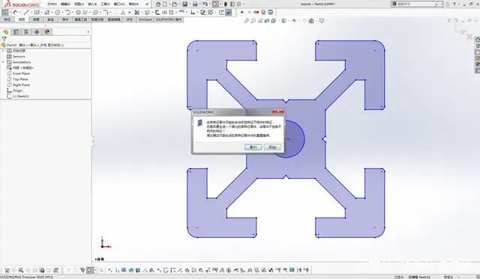Viewport: 480px width, 279px height.
Task: Select the Line sketch tool
Action: pos(26,13)
